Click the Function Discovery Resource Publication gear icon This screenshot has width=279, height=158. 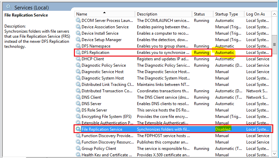78,142
